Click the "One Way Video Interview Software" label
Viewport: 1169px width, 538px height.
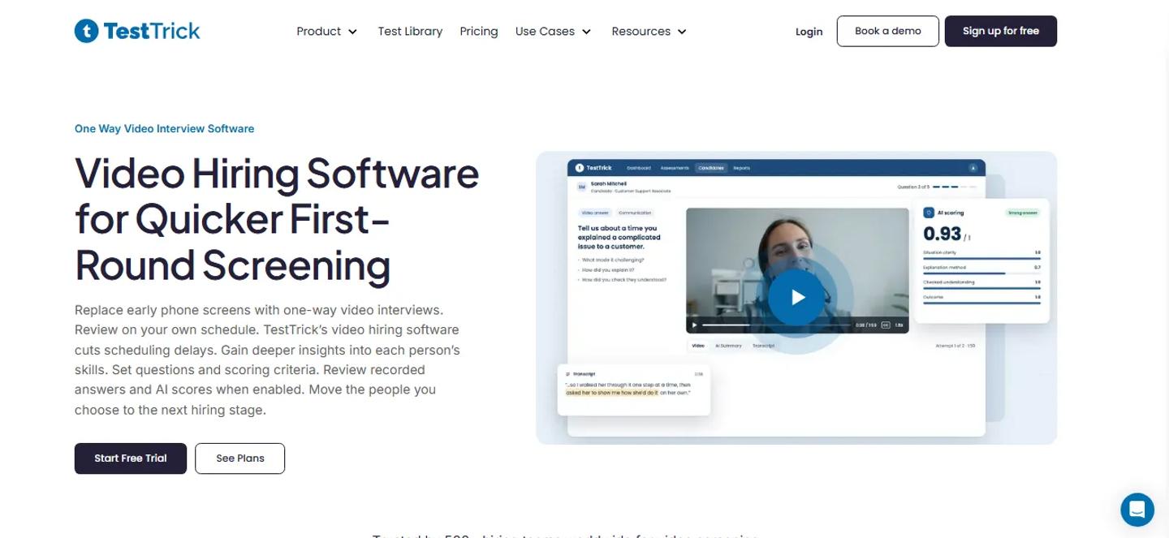[164, 128]
